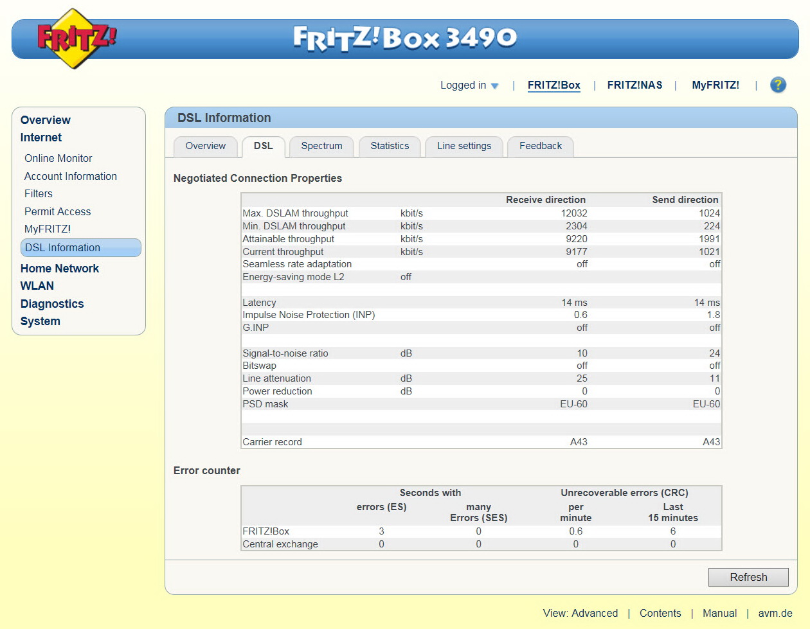This screenshot has height=629, width=810.
Task: Click the Max. DSLAM throughput row label
Action: (x=295, y=213)
